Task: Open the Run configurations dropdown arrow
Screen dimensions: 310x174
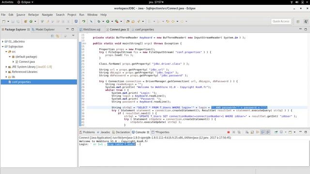Action: pos(112,21)
